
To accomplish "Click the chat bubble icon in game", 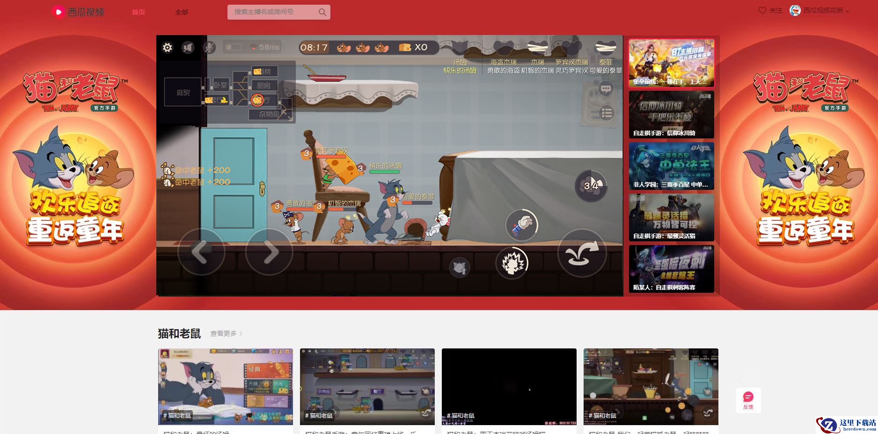I will [x=606, y=88].
